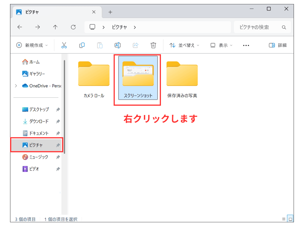Click the Copy icon in the toolbar

tap(82, 45)
